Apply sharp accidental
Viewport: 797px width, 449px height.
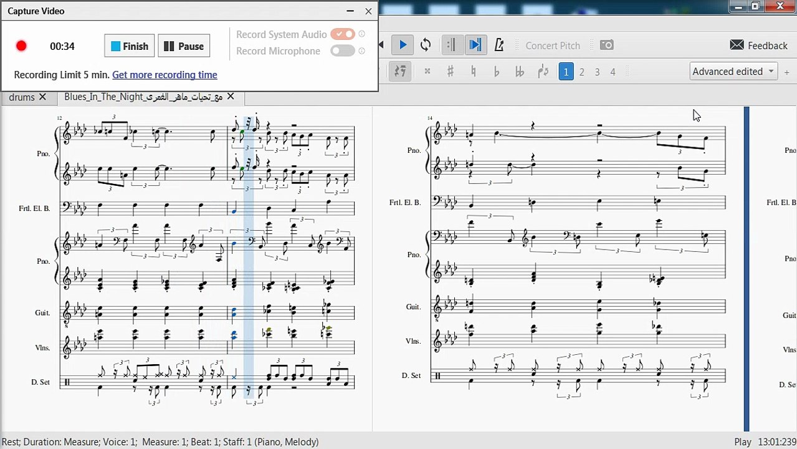point(450,72)
